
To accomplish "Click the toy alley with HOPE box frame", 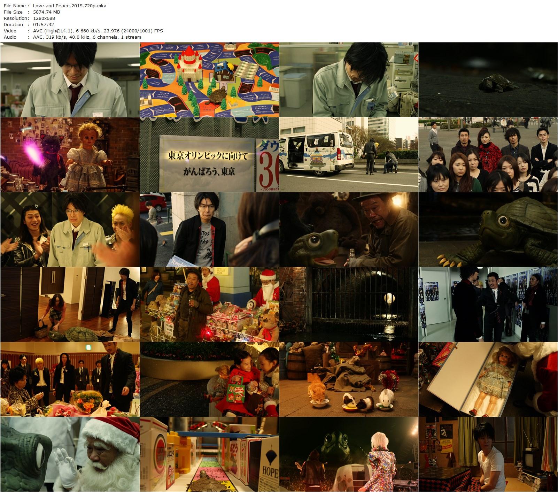I will [x=209, y=454].
